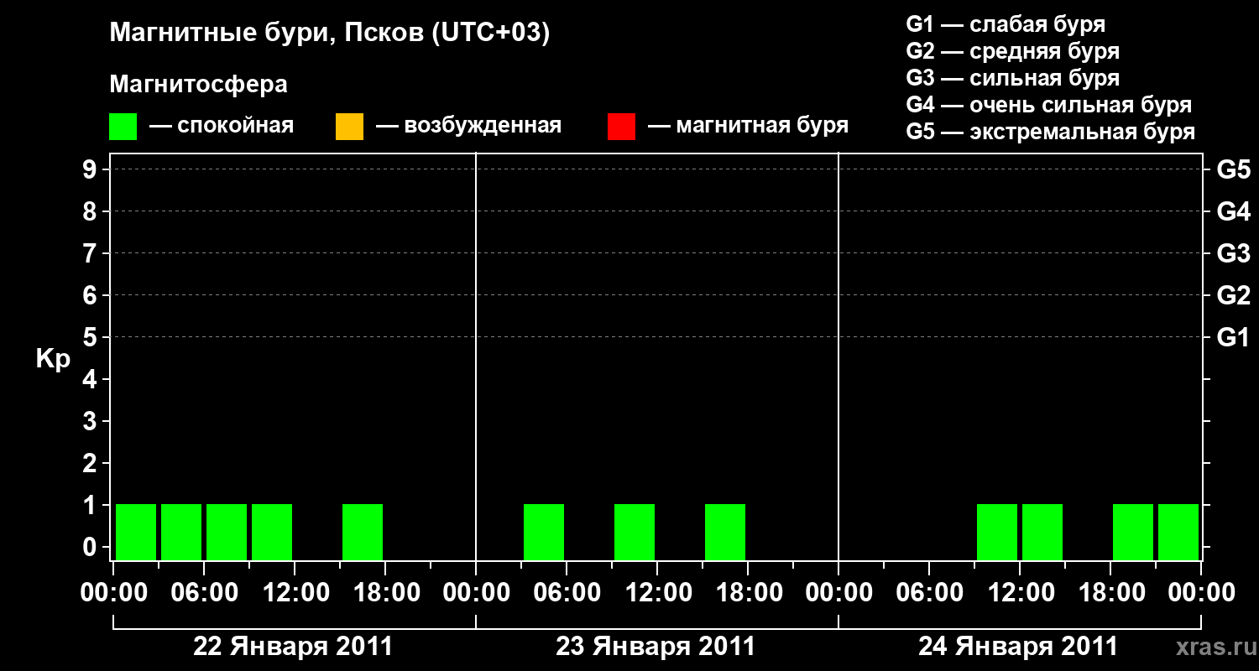Image resolution: width=1259 pixels, height=671 pixels.
Task: Click the '23 Января 2011' date label
Action: pos(656,647)
